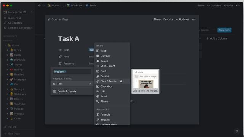Select the Phone property type
244x137 pixels.
(x=112, y=102)
